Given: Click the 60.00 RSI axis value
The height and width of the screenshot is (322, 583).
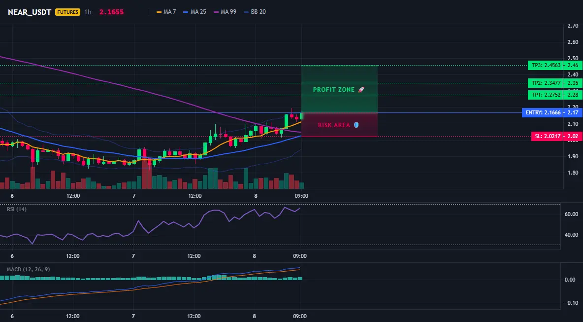Looking at the screenshot, I should click(571, 214).
